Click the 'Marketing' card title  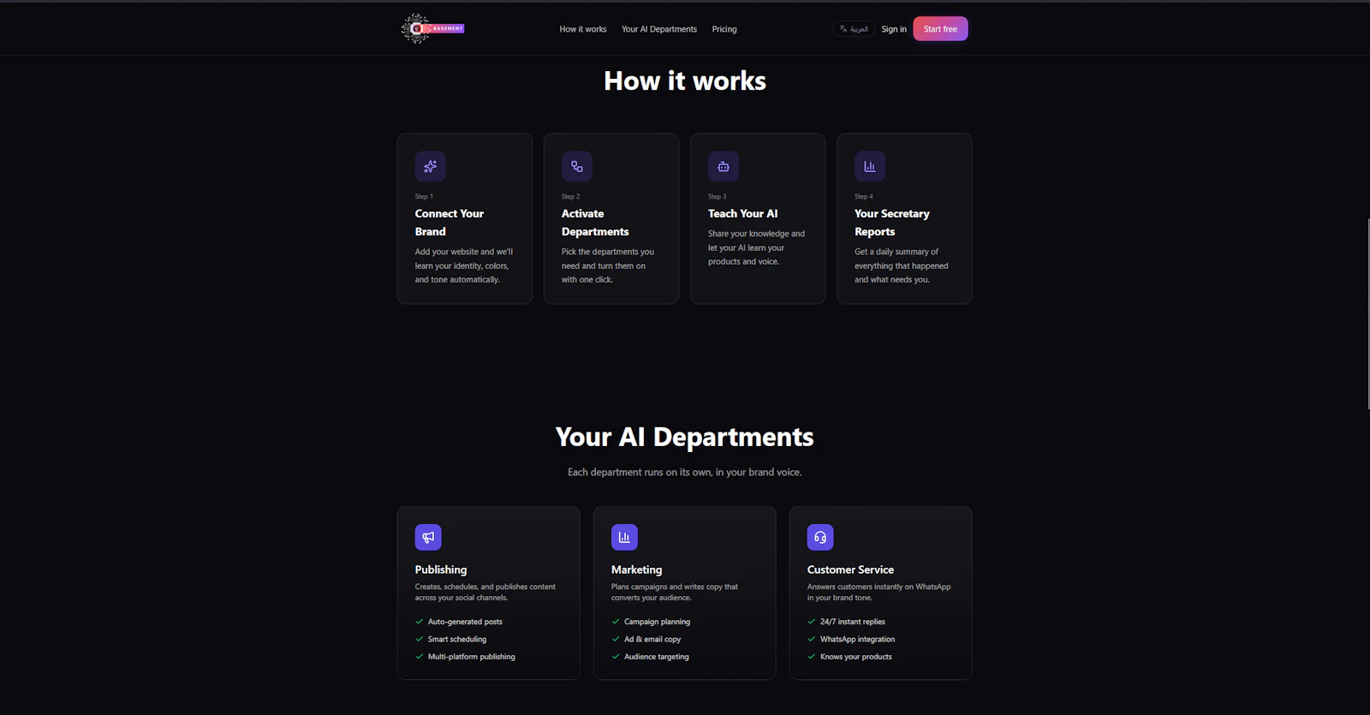point(636,569)
